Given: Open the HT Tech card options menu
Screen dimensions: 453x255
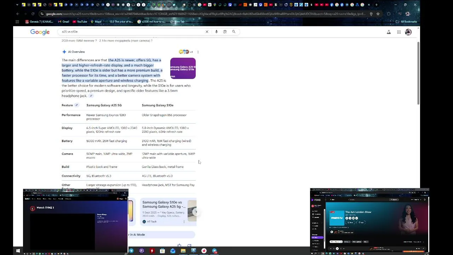Looking at the screenshot, I should [x=184, y=222].
